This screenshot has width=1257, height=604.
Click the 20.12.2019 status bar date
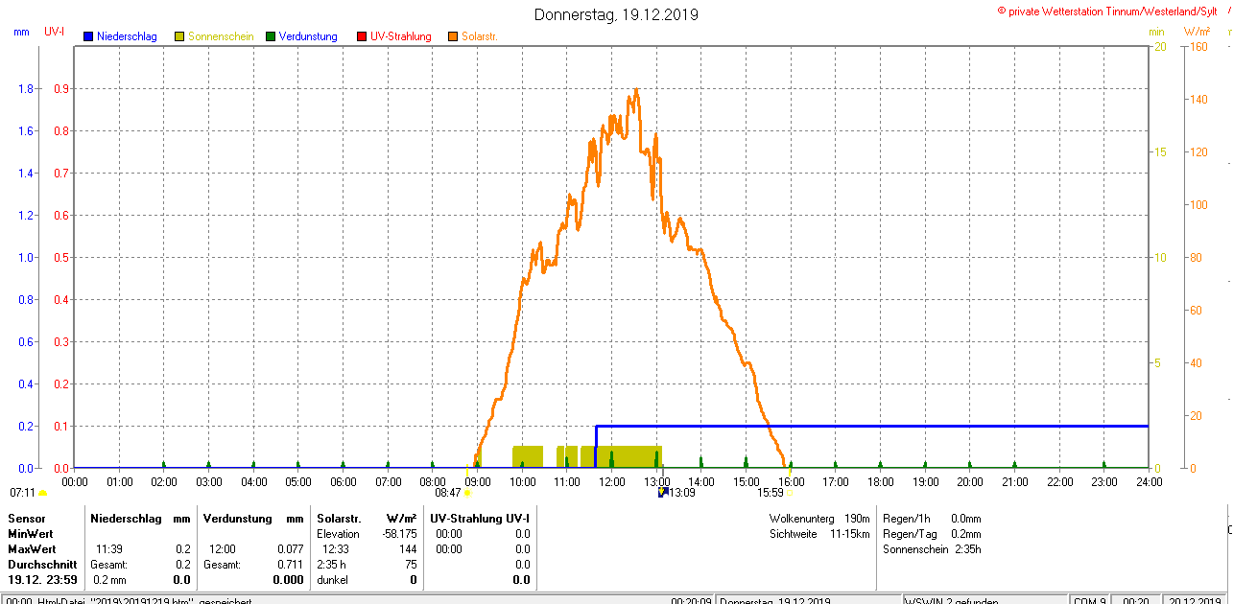(x=1195, y=600)
